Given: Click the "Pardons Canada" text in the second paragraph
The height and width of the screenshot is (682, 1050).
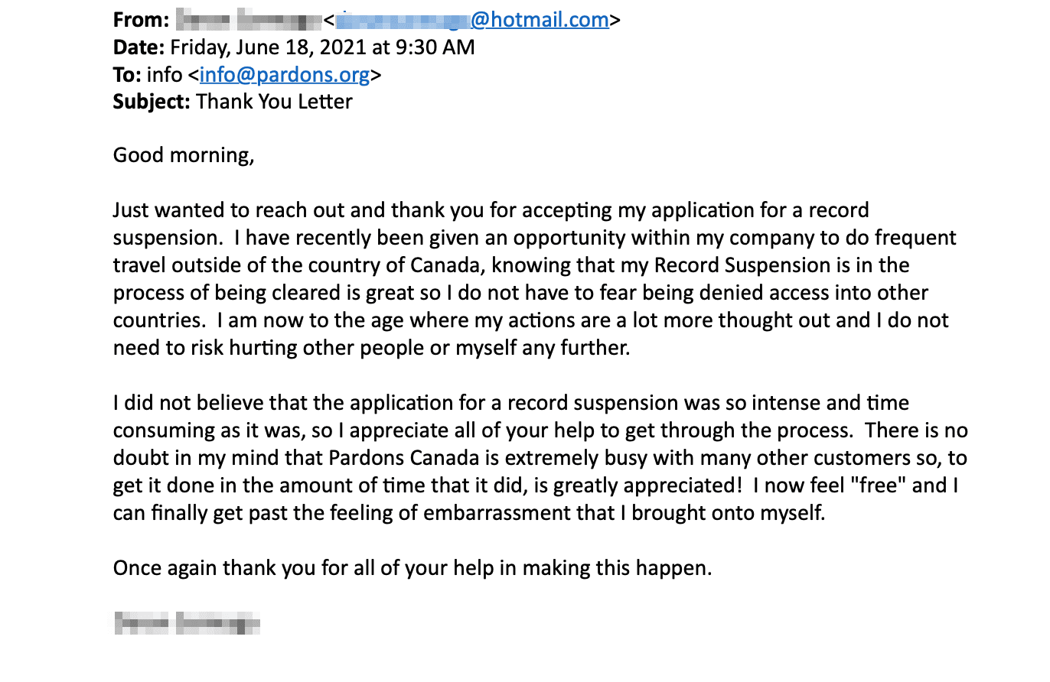Looking at the screenshot, I should coord(400,458).
